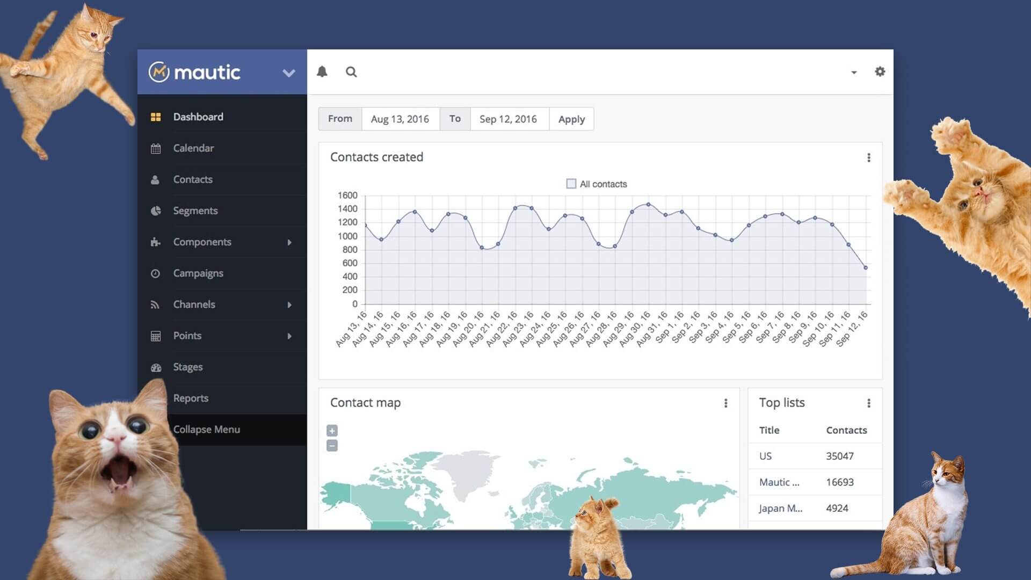The width and height of the screenshot is (1031, 580).
Task: Click the Contacts column header in Top lists
Action: point(846,430)
